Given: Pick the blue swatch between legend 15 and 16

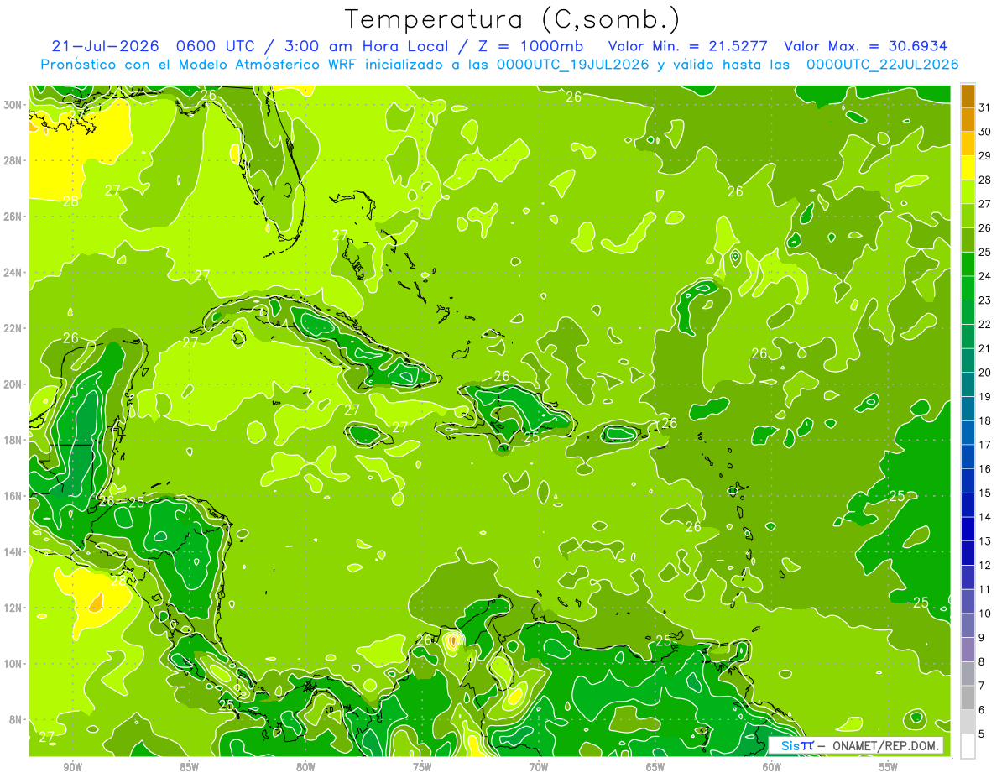Looking at the screenshot, I should tap(968, 481).
